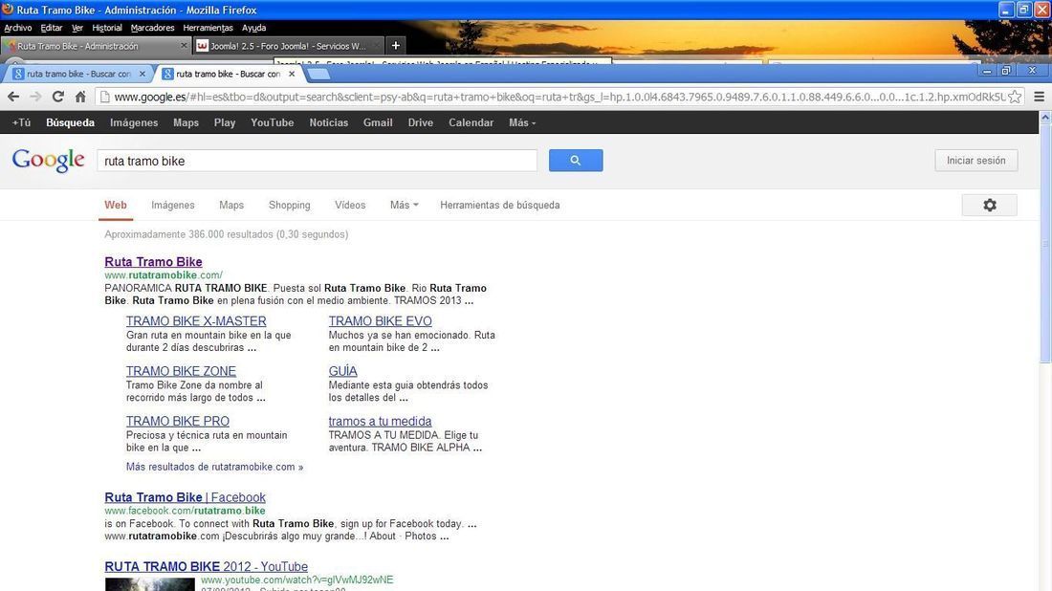
Task: Open a new Chrome tab button
Action: tap(318, 74)
